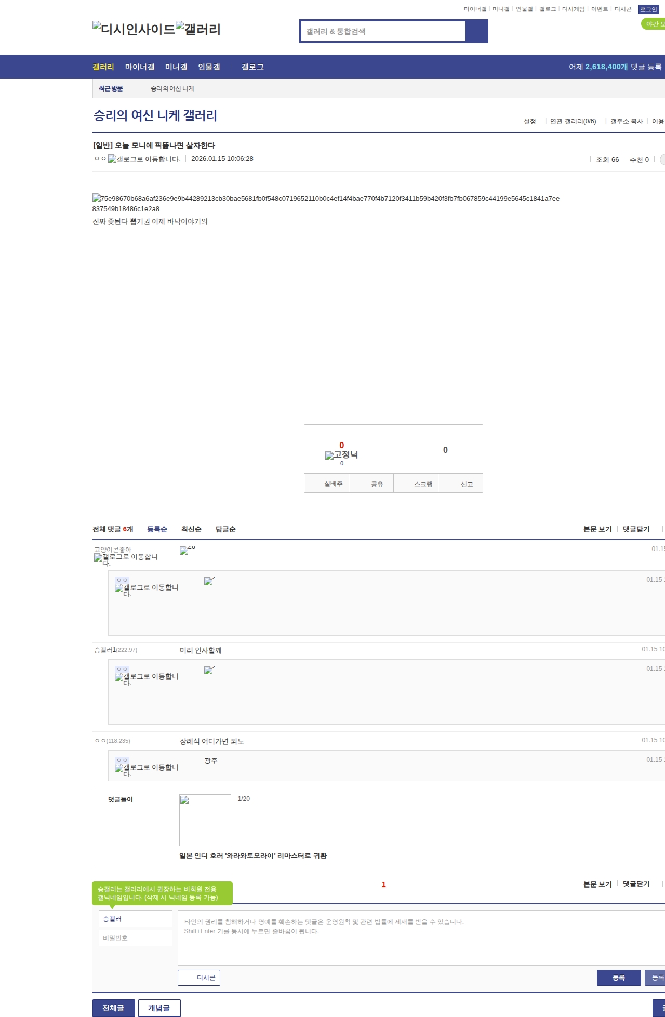Select 인물갤 in the blue navigation bar
Viewport: 665px width, 1017px height.
pyautogui.click(x=209, y=67)
